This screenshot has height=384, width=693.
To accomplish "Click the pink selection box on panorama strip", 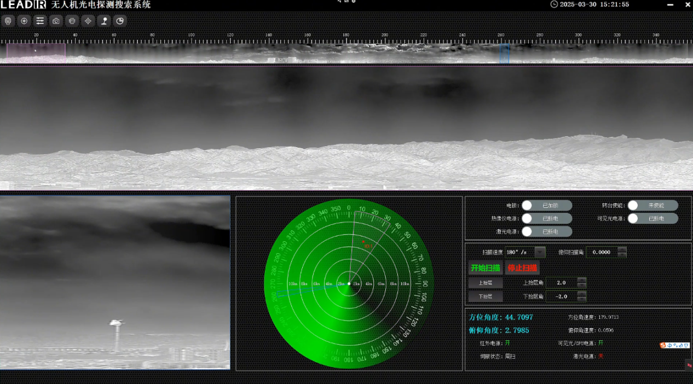I will click(x=36, y=53).
